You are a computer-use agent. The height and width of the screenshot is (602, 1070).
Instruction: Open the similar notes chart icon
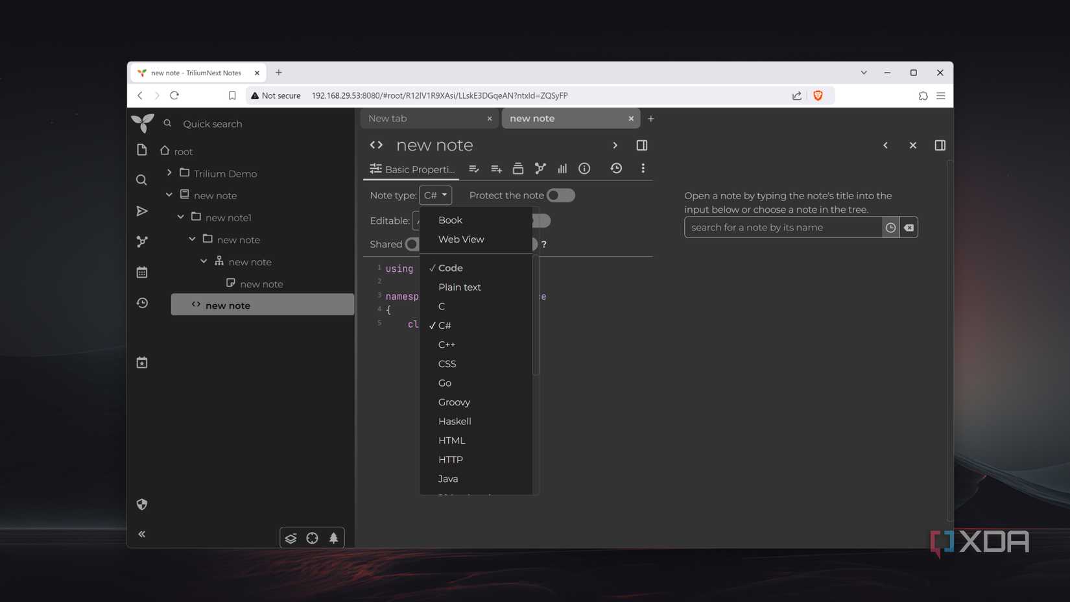click(562, 169)
